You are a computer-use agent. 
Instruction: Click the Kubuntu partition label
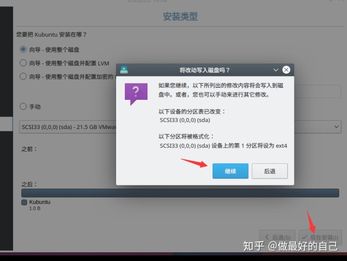[40, 202]
